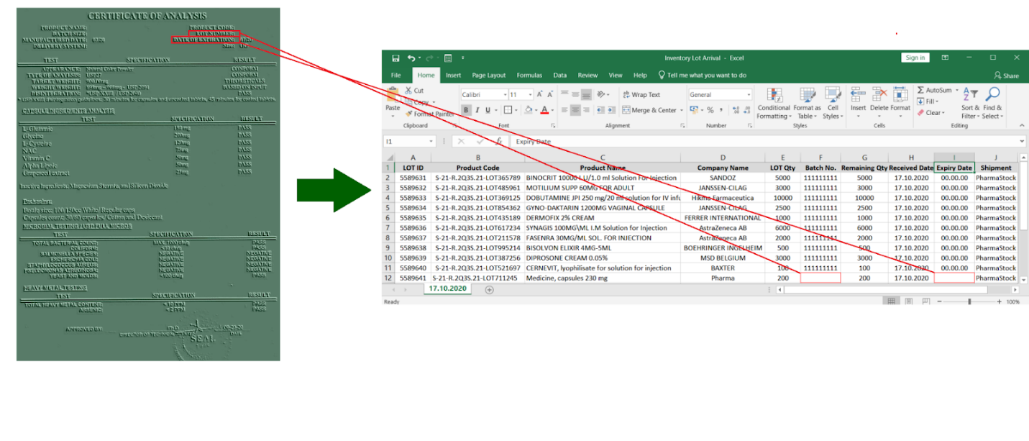
Task: Click Wrap Text
Action: 641,94
